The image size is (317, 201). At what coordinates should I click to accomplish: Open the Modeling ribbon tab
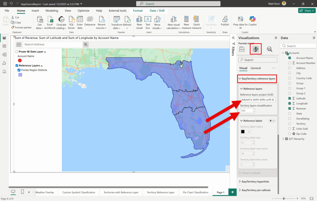tap(52, 11)
